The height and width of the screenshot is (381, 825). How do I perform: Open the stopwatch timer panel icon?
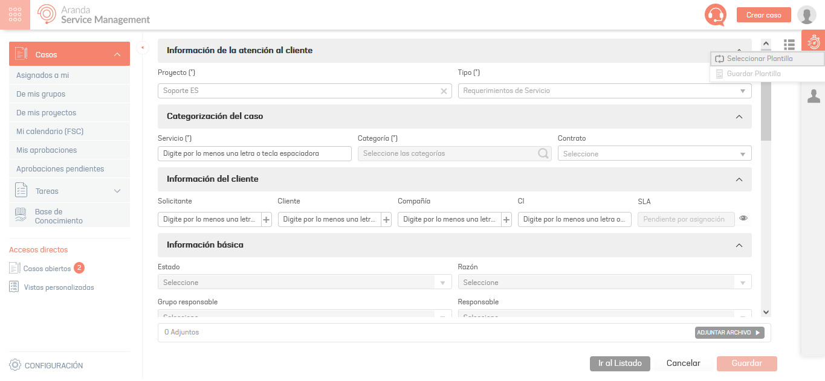click(x=814, y=41)
